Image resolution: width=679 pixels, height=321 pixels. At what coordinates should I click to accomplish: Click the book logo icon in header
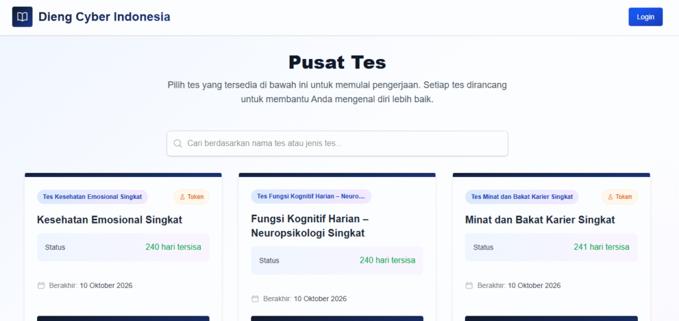coord(22,17)
